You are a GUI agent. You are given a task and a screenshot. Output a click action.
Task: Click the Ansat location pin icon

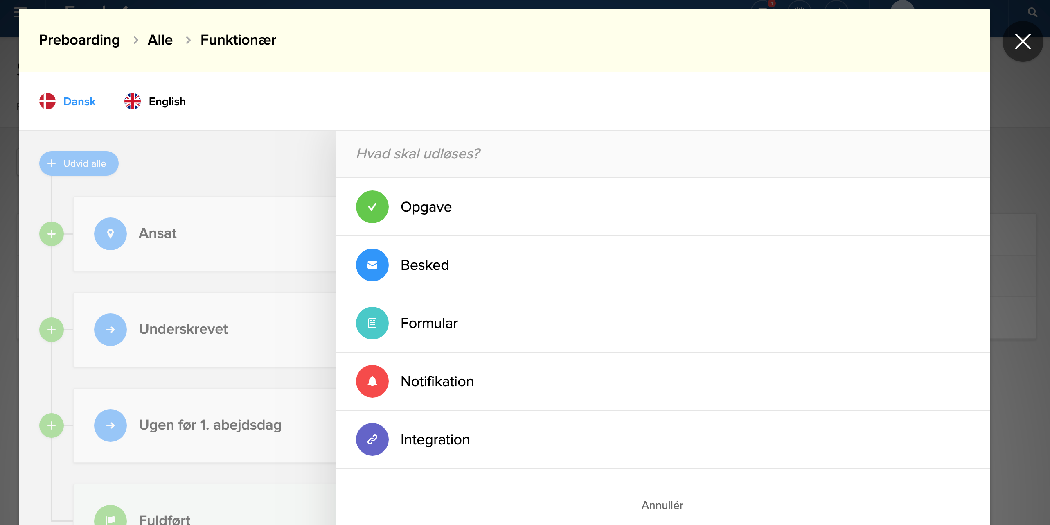110,234
